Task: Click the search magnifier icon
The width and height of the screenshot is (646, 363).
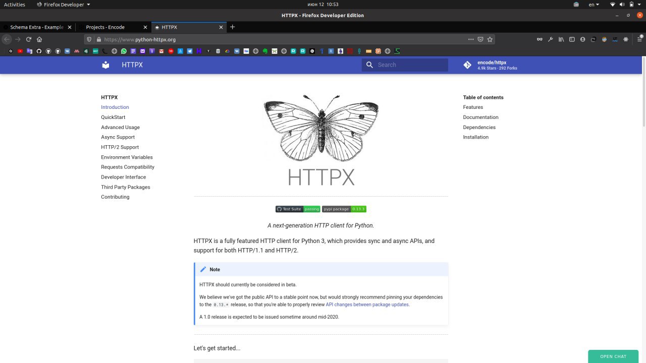Action: pos(369,65)
